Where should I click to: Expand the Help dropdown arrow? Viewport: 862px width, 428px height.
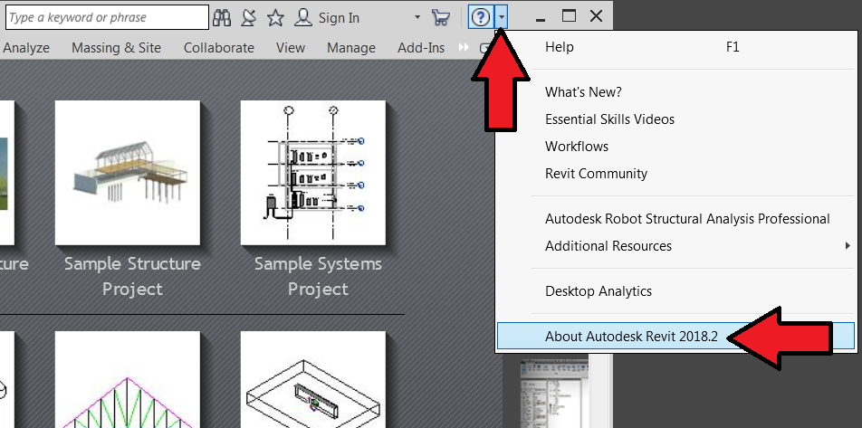click(x=502, y=17)
